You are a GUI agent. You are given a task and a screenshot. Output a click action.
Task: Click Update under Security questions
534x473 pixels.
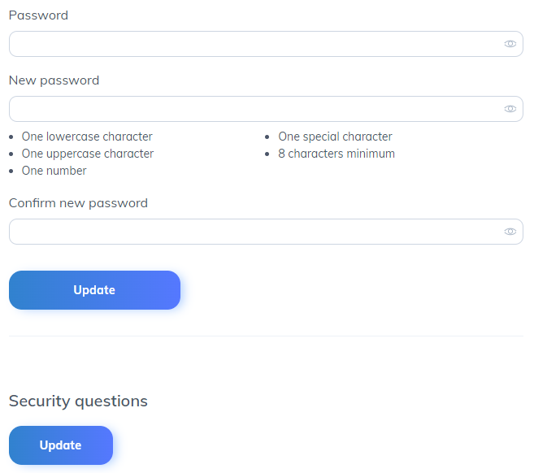pyautogui.click(x=61, y=445)
